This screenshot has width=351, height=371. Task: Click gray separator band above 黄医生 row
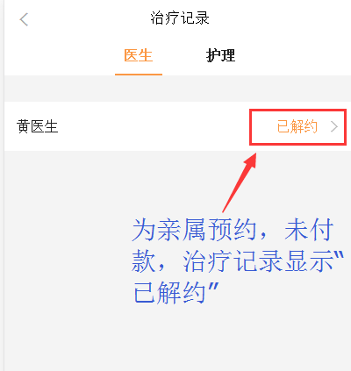(x=177, y=89)
